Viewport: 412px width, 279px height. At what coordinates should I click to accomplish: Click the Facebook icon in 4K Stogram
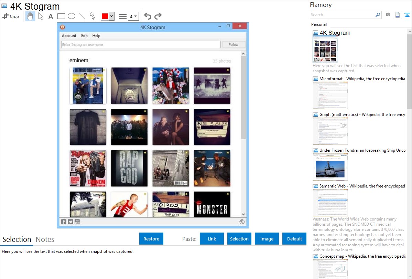pos(64,222)
